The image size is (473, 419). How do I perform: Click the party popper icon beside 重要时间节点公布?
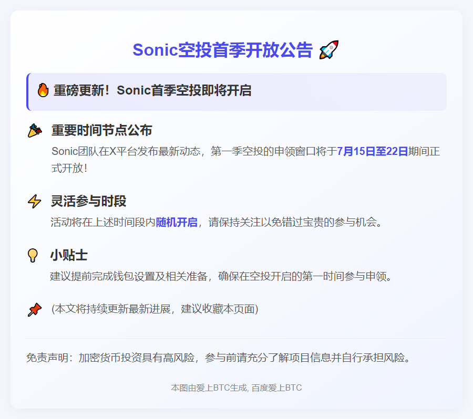(x=35, y=131)
